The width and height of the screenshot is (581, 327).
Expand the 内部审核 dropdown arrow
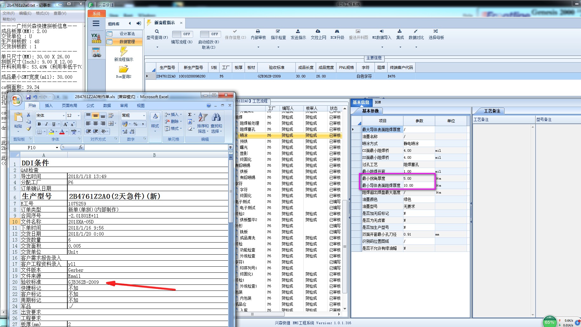point(258,47)
